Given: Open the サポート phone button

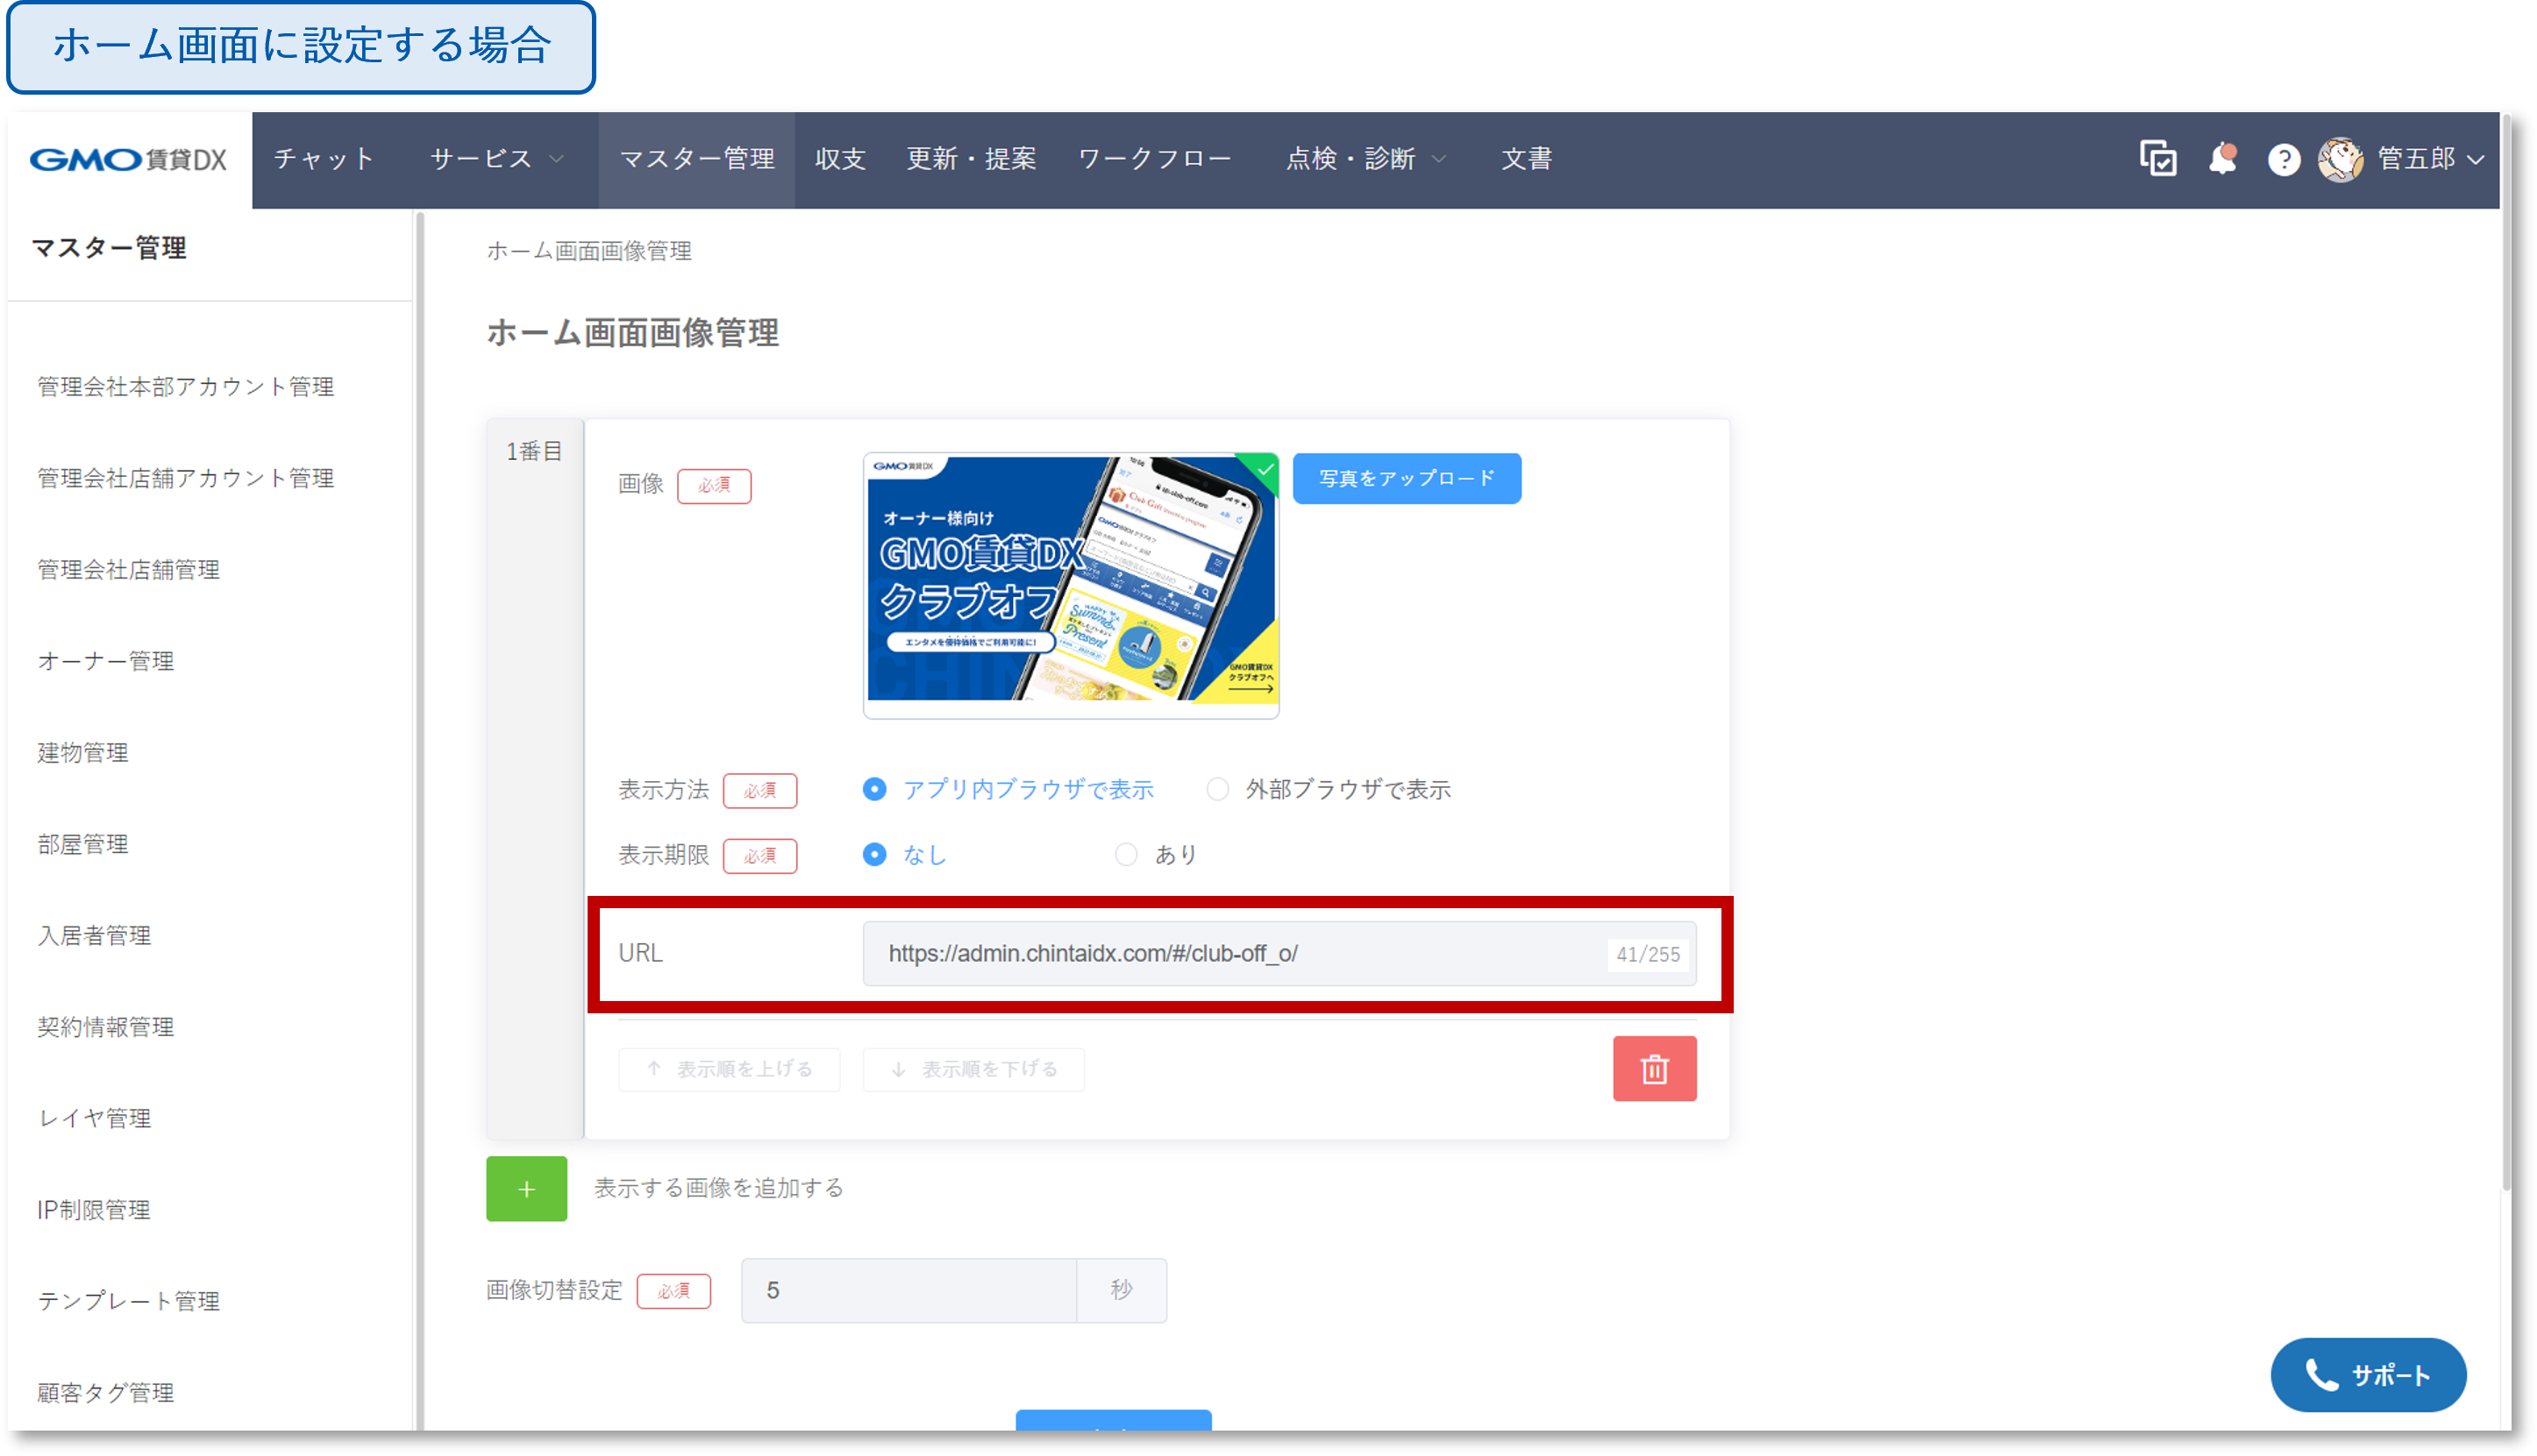Looking at the screenshot, I should (2367, 1375).
